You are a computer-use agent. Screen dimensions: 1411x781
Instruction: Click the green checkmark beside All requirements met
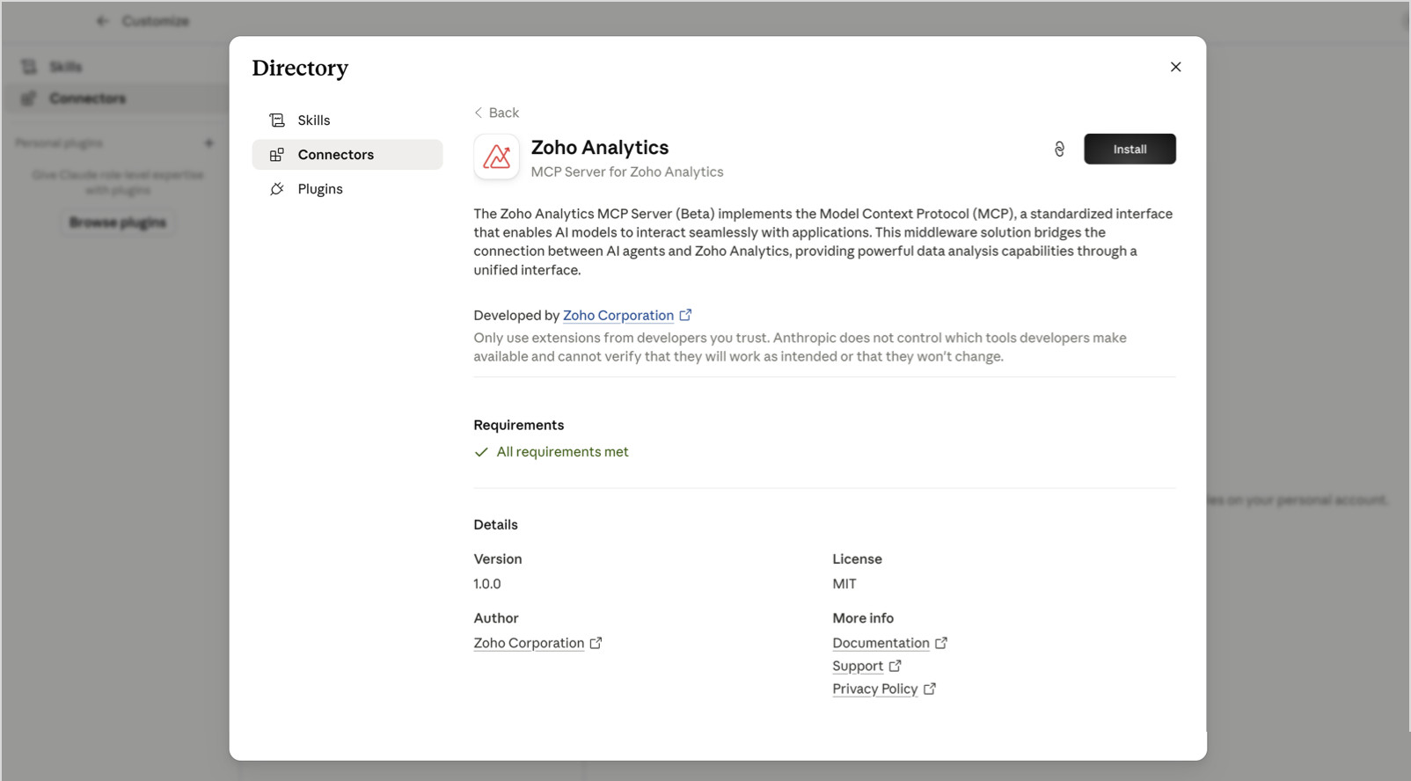click(x=481, y=452)
